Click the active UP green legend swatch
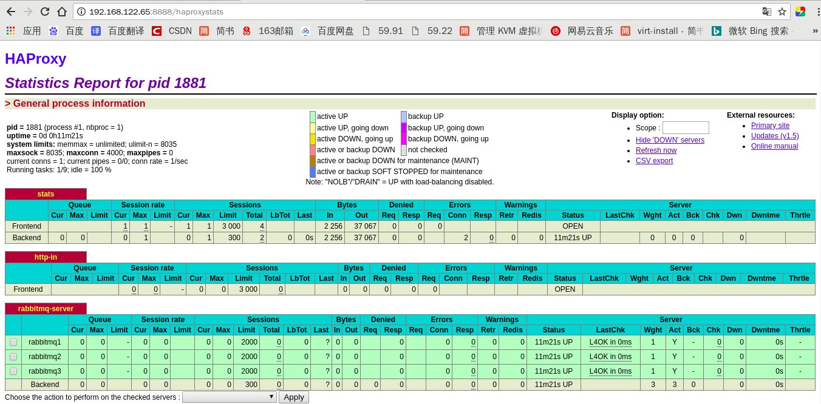821x404 pixels. [x=313, y=116]
